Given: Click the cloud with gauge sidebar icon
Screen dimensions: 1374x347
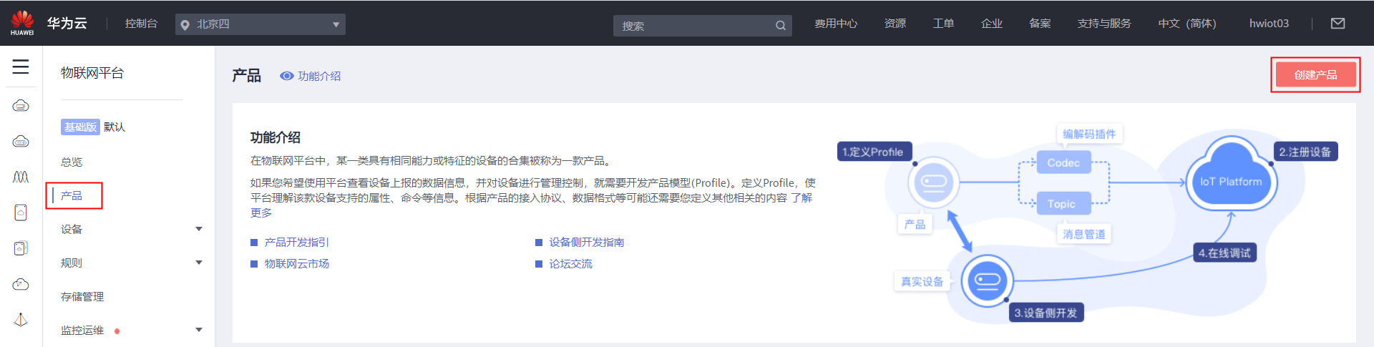Looking at the screenshot, I should click(x=21, y=284).
